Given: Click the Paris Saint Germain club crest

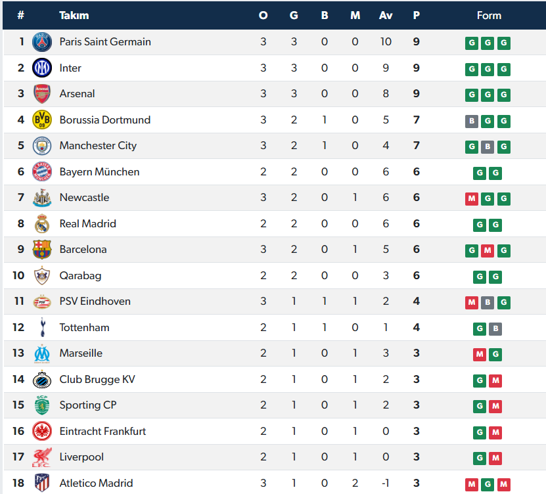Looking at the screenshot, I should 42,42.
